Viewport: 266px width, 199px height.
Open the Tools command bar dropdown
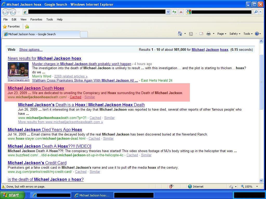click(248, 34)
